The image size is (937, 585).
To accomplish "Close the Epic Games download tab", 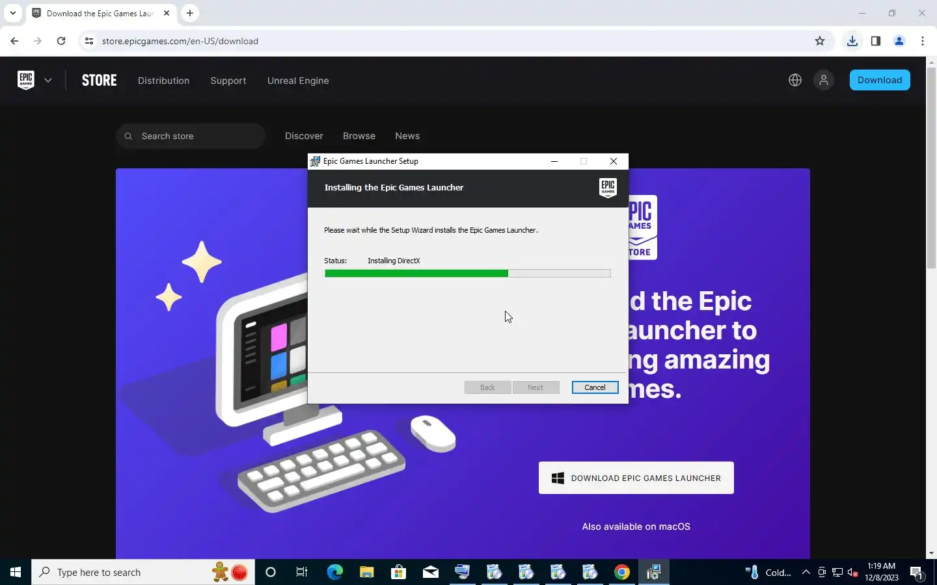I will point(167,13).
